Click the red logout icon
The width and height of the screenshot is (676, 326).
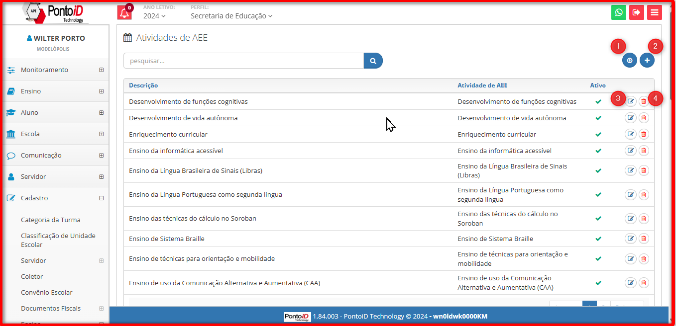coord(637,12)
